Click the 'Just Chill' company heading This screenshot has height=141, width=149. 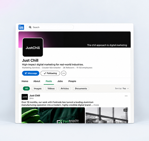30,60
